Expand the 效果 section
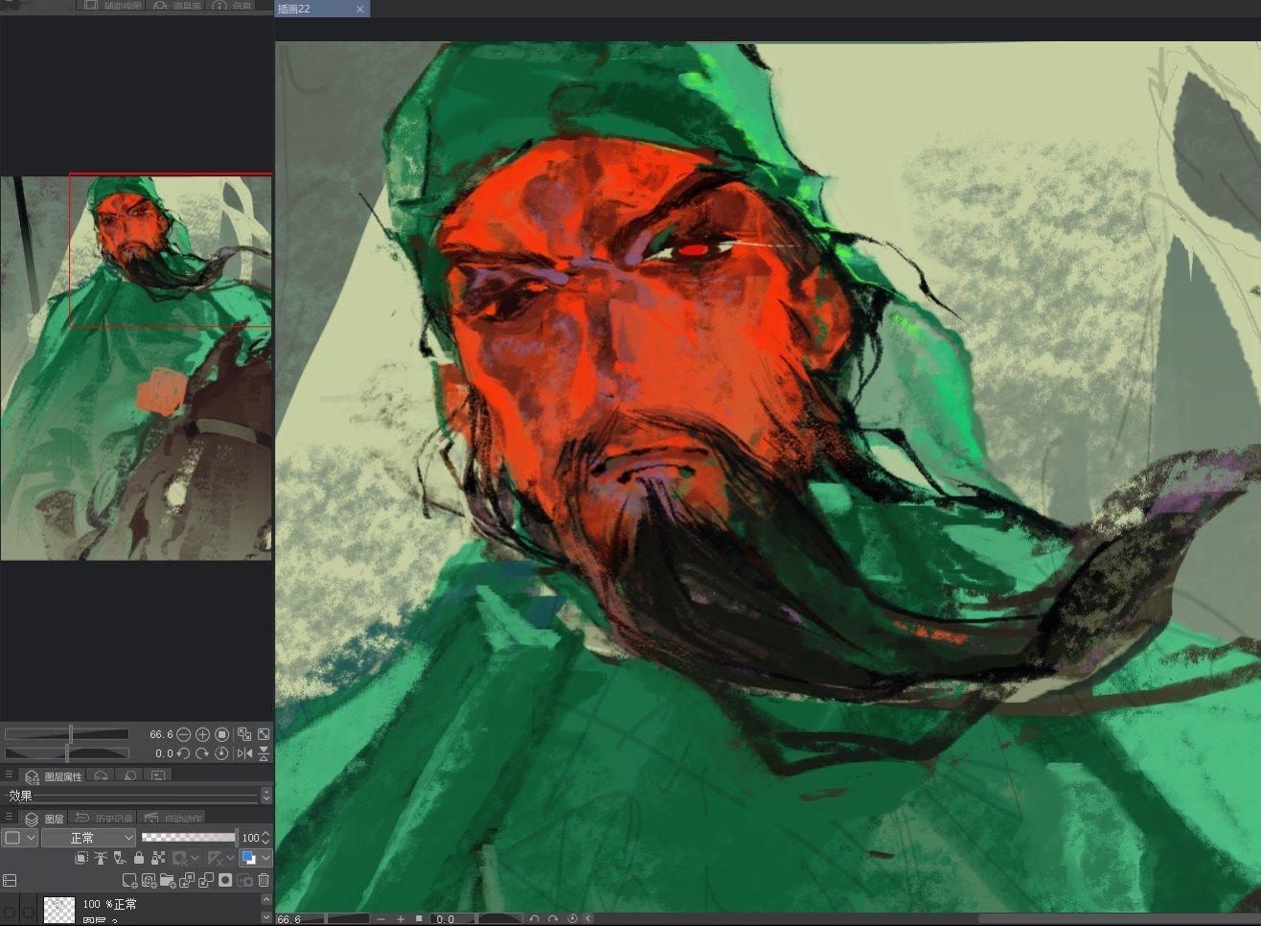Screen dimensions: 1261x926 (266, 796)
